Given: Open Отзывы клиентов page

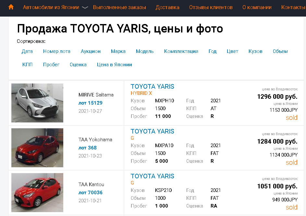Looking at the screenshot, I should point(211,7).
